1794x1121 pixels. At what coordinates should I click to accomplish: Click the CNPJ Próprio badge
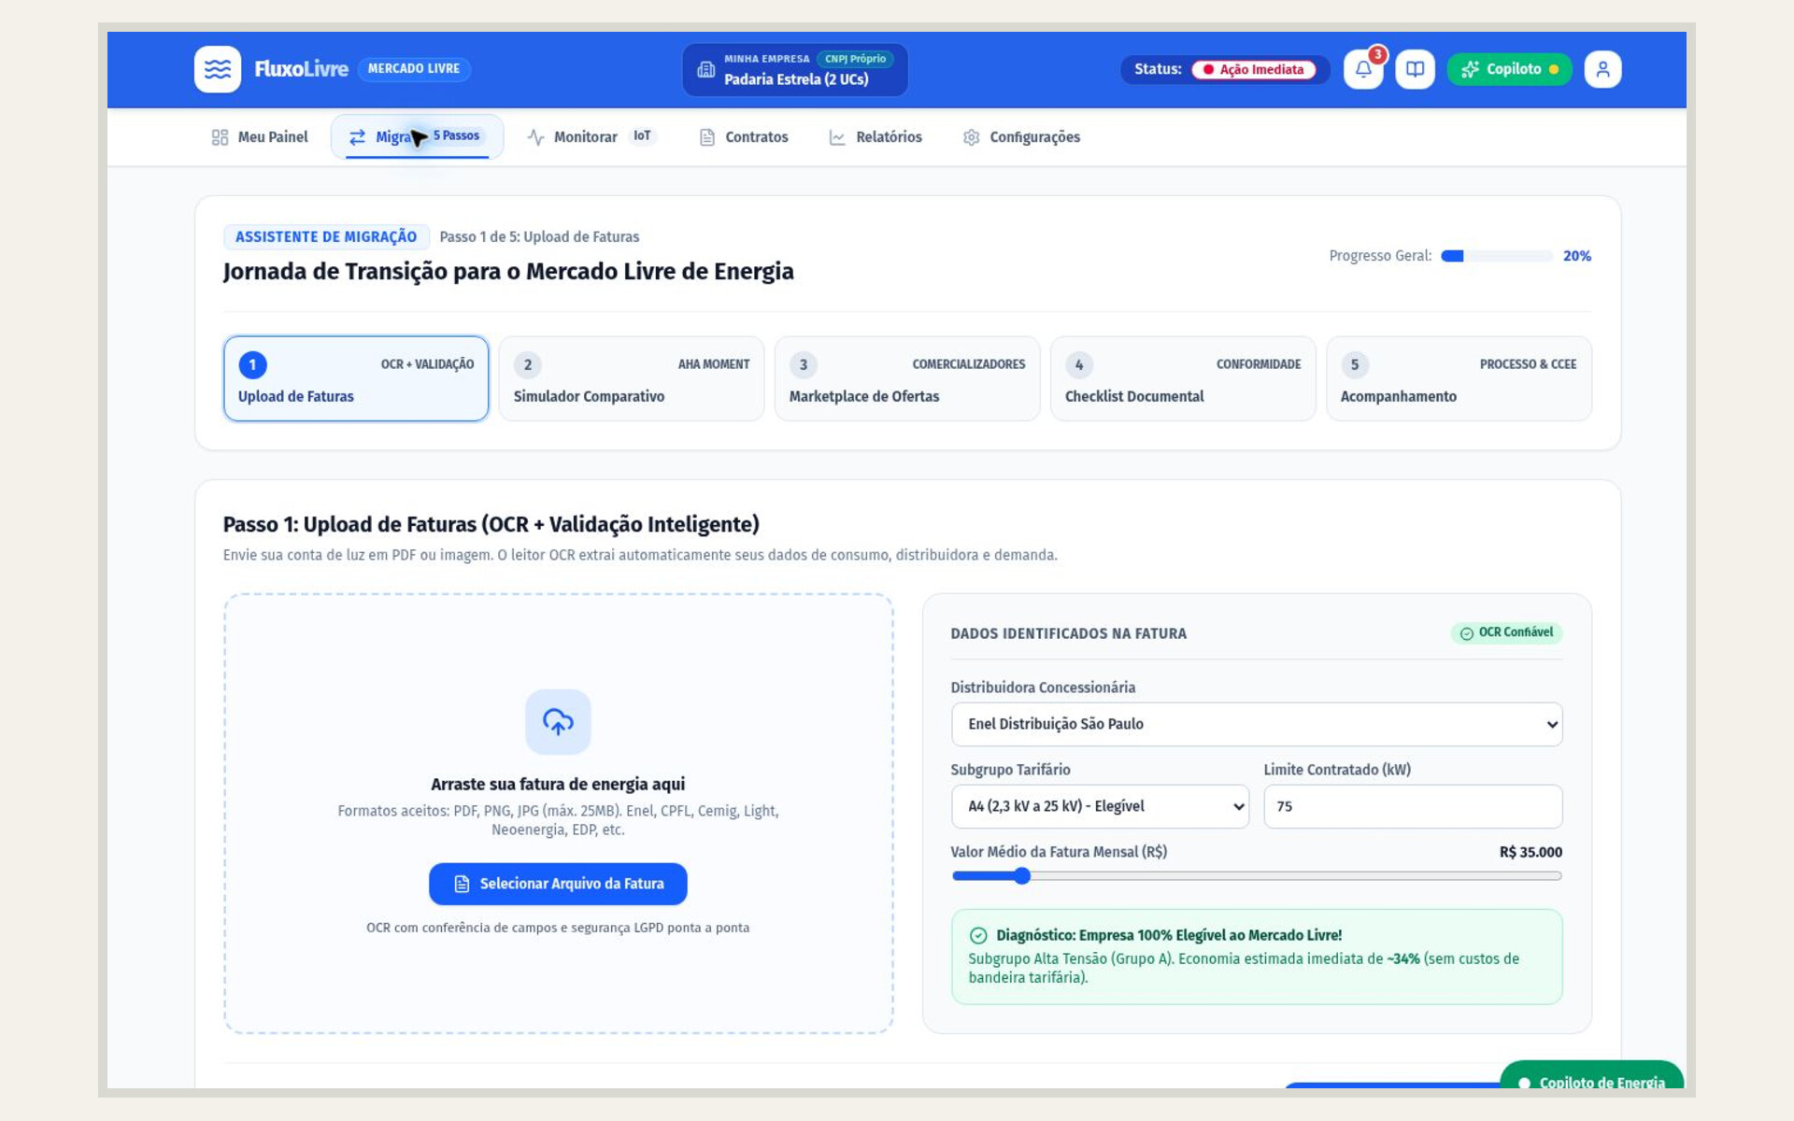(855, 59)
